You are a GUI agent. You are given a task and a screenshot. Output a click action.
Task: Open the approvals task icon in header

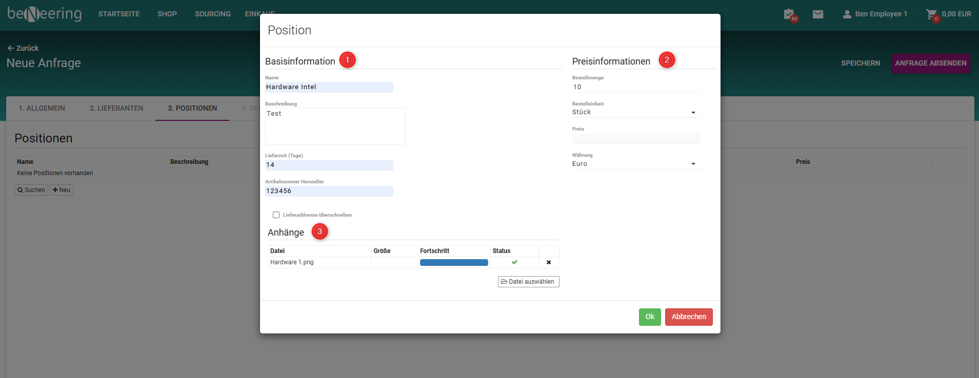coord(789,14)
